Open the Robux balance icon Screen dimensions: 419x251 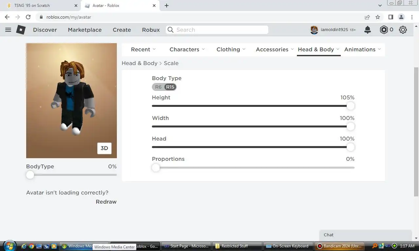pyautogui.click(x=384, y=30)
